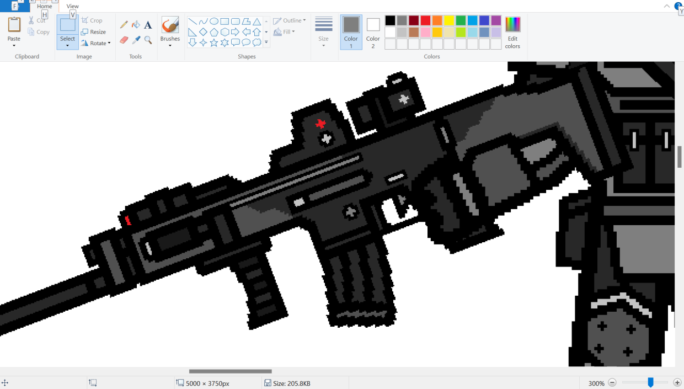
Task: Choose the five-point star shape
Action: pos(214,42)
